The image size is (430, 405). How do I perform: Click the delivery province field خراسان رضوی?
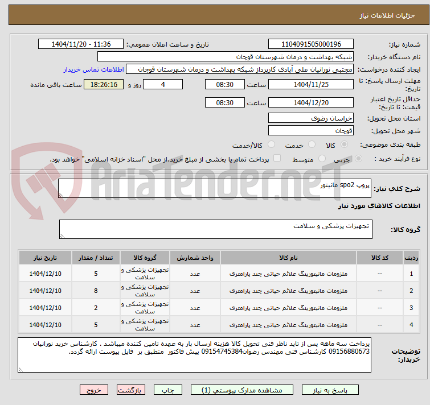[x=311, y=118]
